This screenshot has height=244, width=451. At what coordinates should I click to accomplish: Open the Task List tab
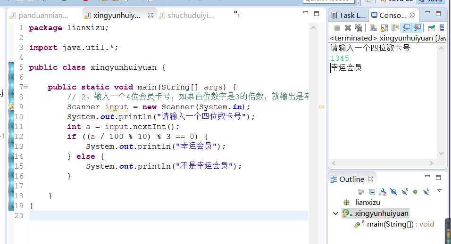[x=348, y=15]
